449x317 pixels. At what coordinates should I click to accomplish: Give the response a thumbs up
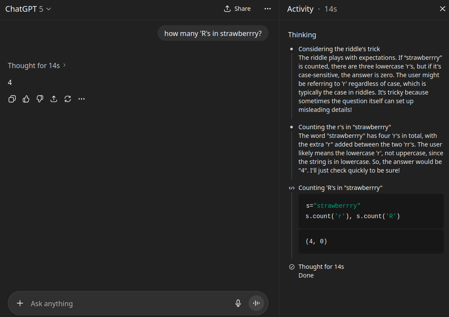click(26, 99)
